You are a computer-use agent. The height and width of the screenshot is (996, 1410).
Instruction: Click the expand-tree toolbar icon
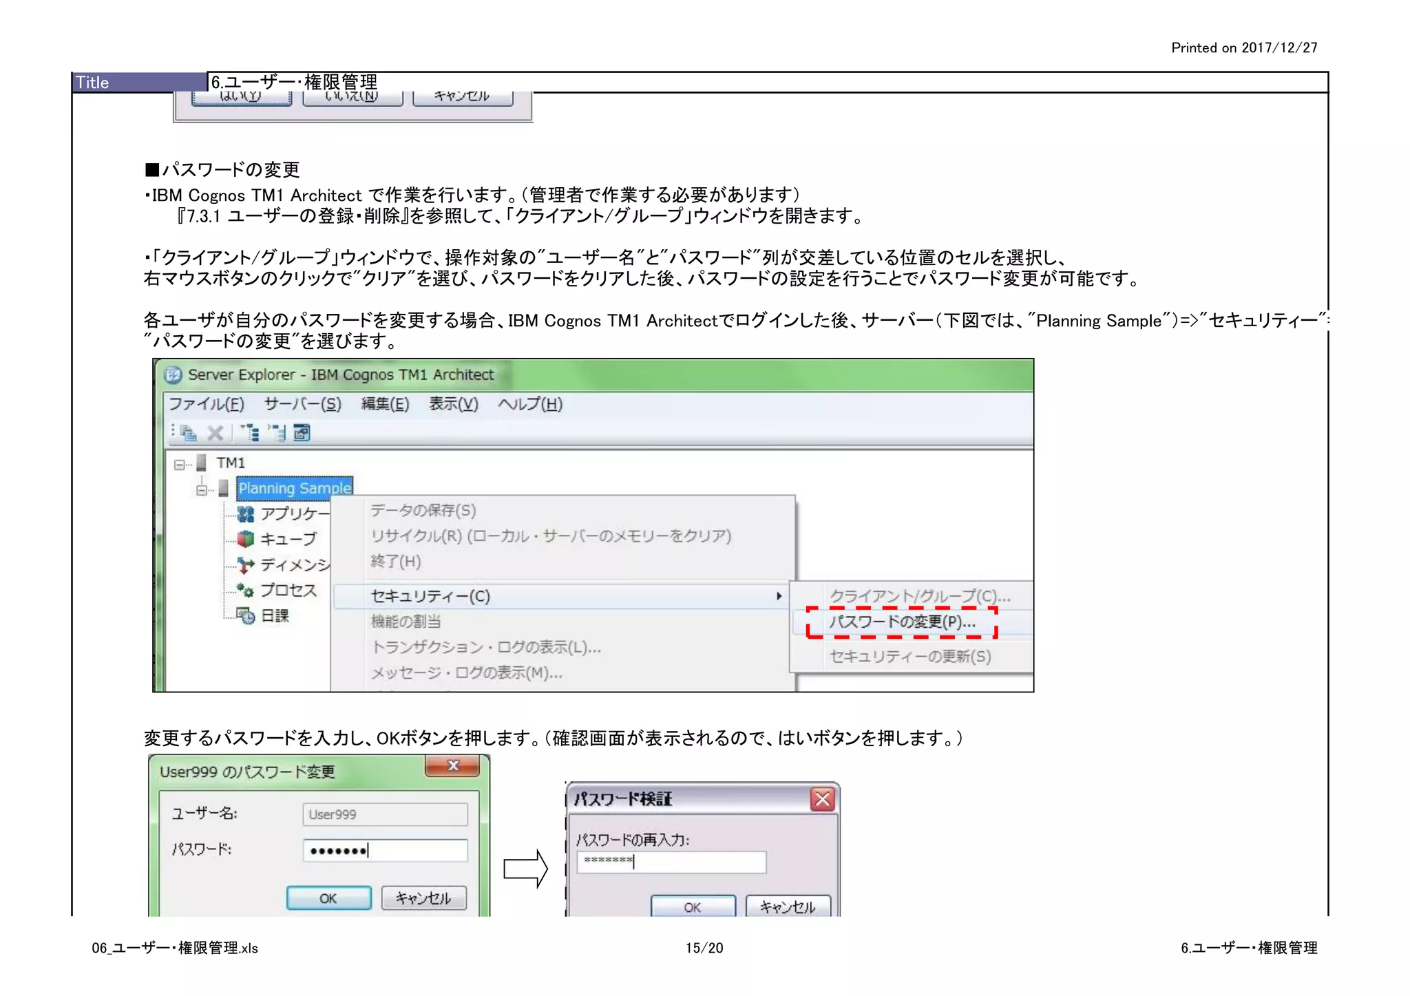(x=251, y=433)
